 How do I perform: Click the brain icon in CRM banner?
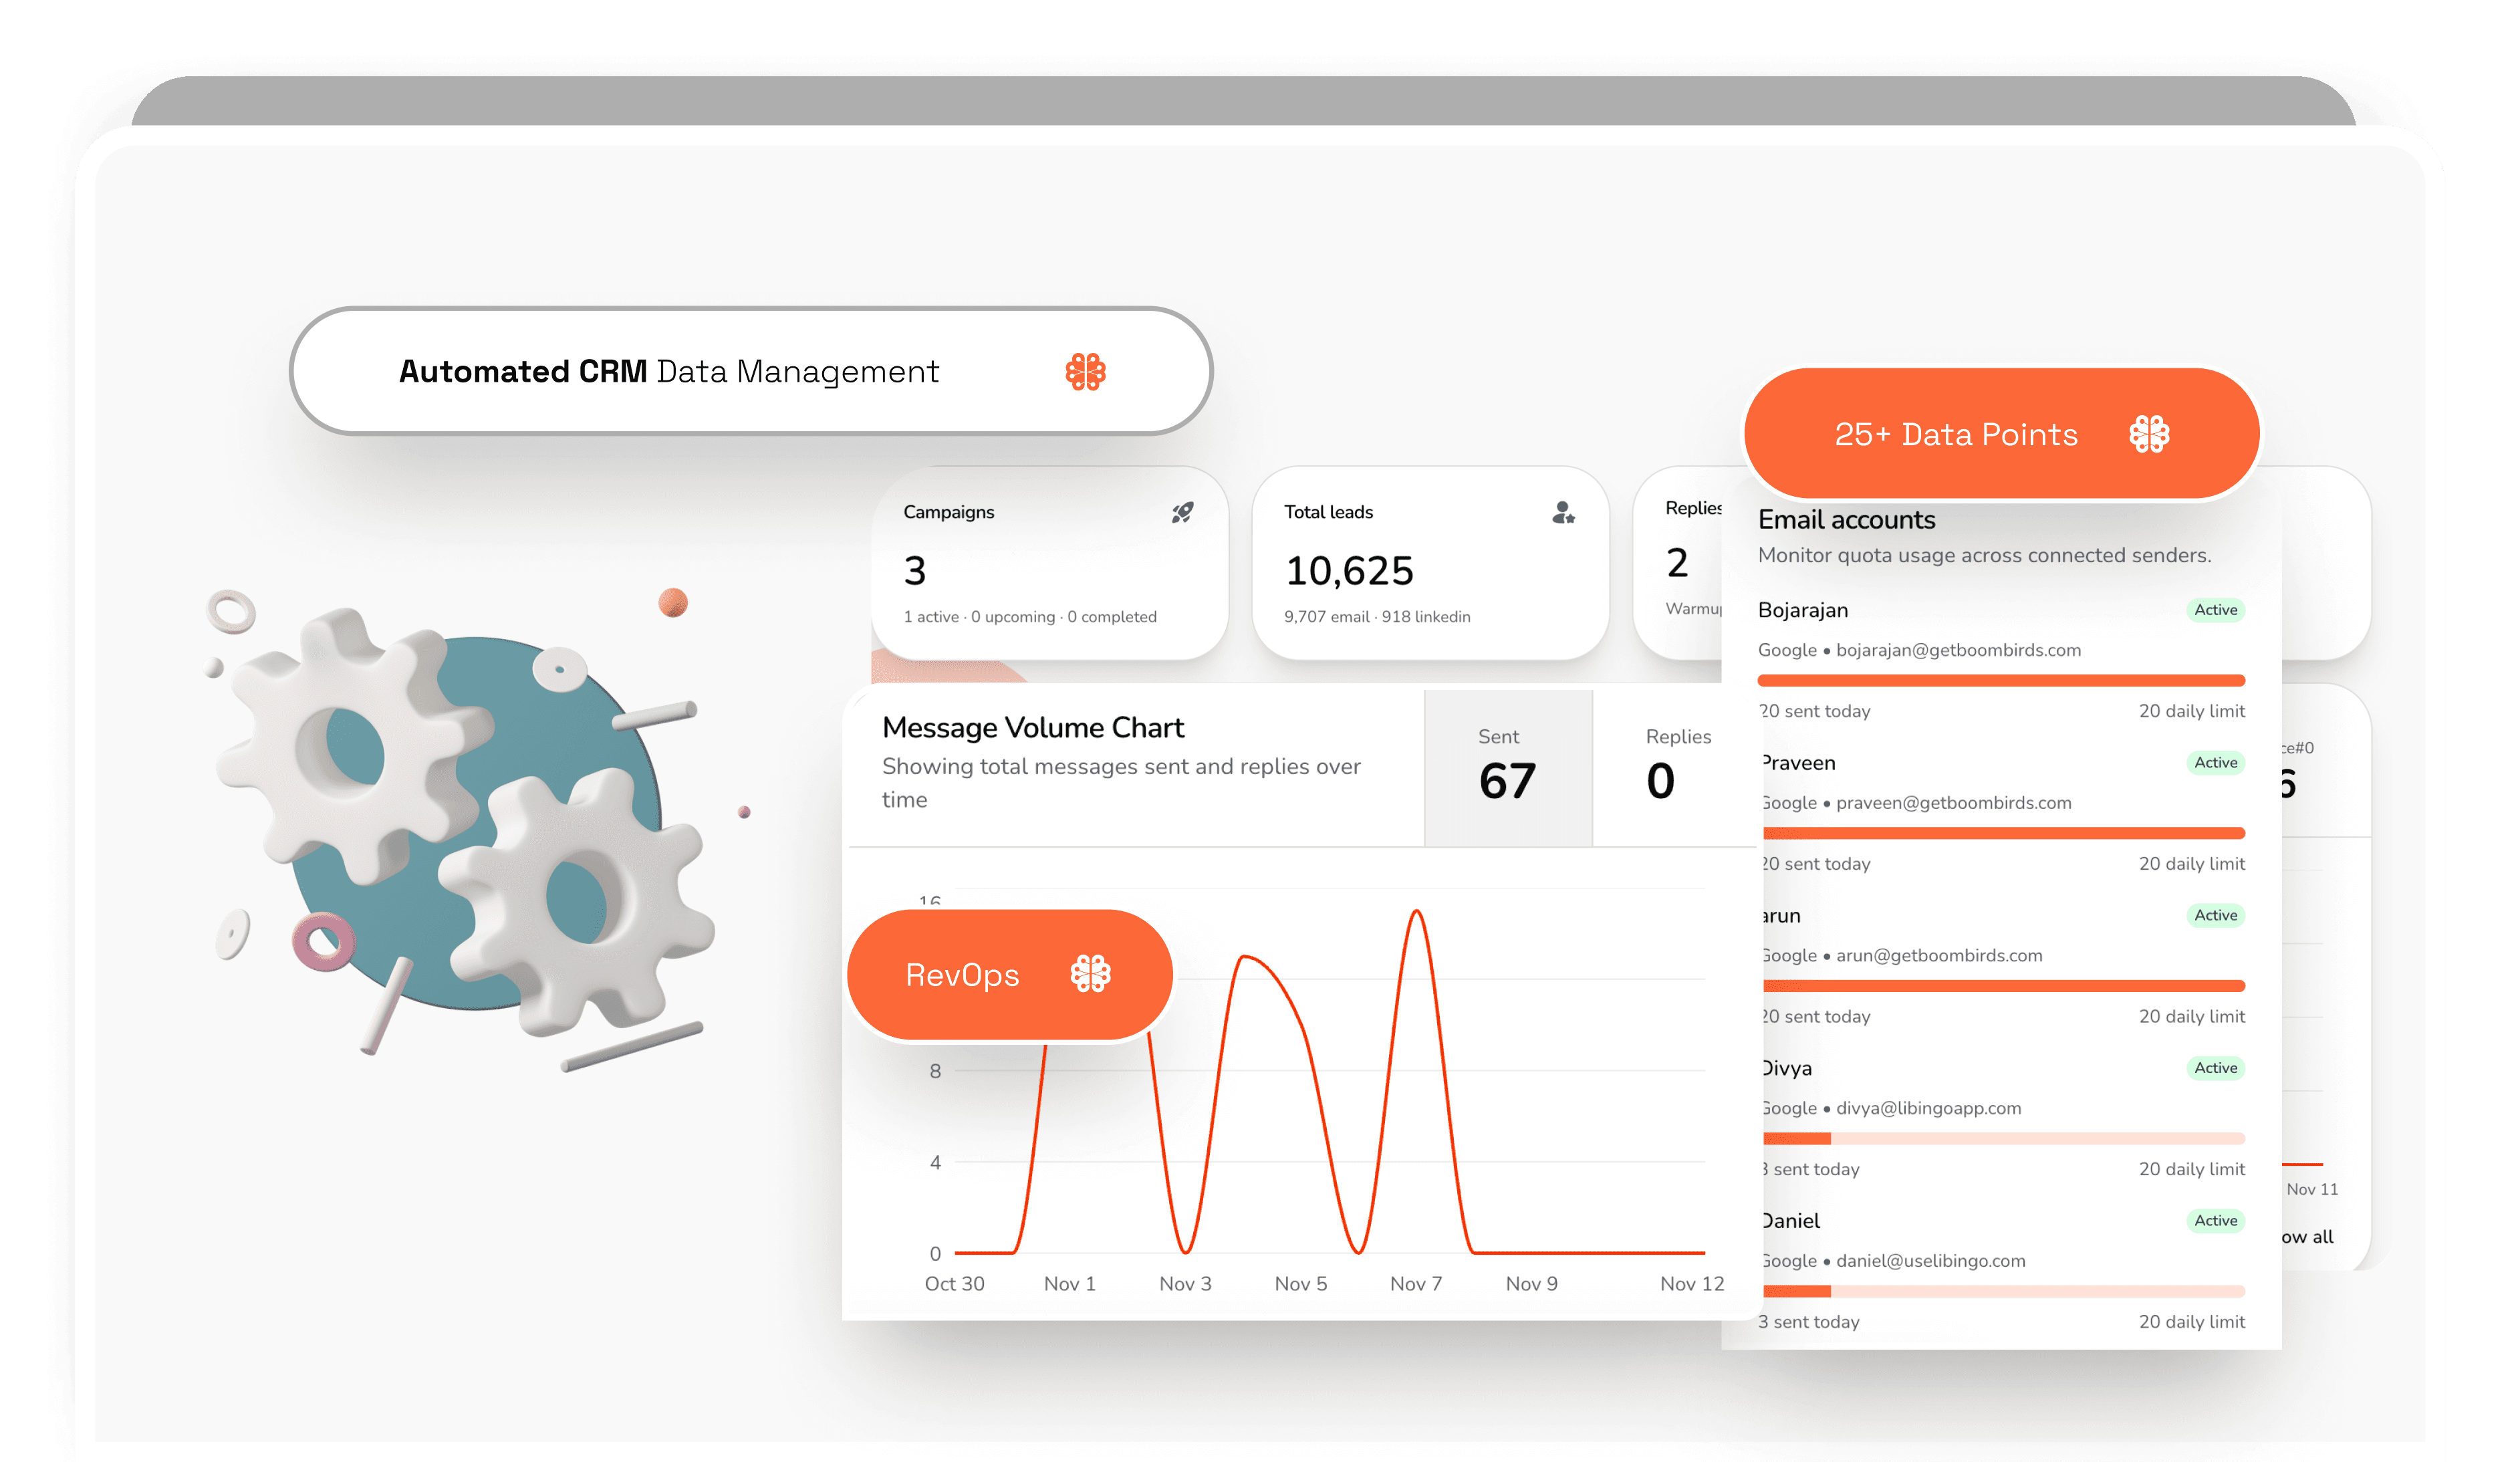click(x=1085, y=372)
